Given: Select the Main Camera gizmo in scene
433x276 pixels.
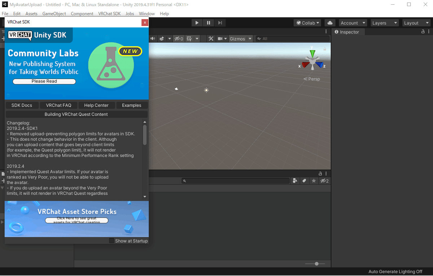Looking at the screenshot, I should 176,89.
